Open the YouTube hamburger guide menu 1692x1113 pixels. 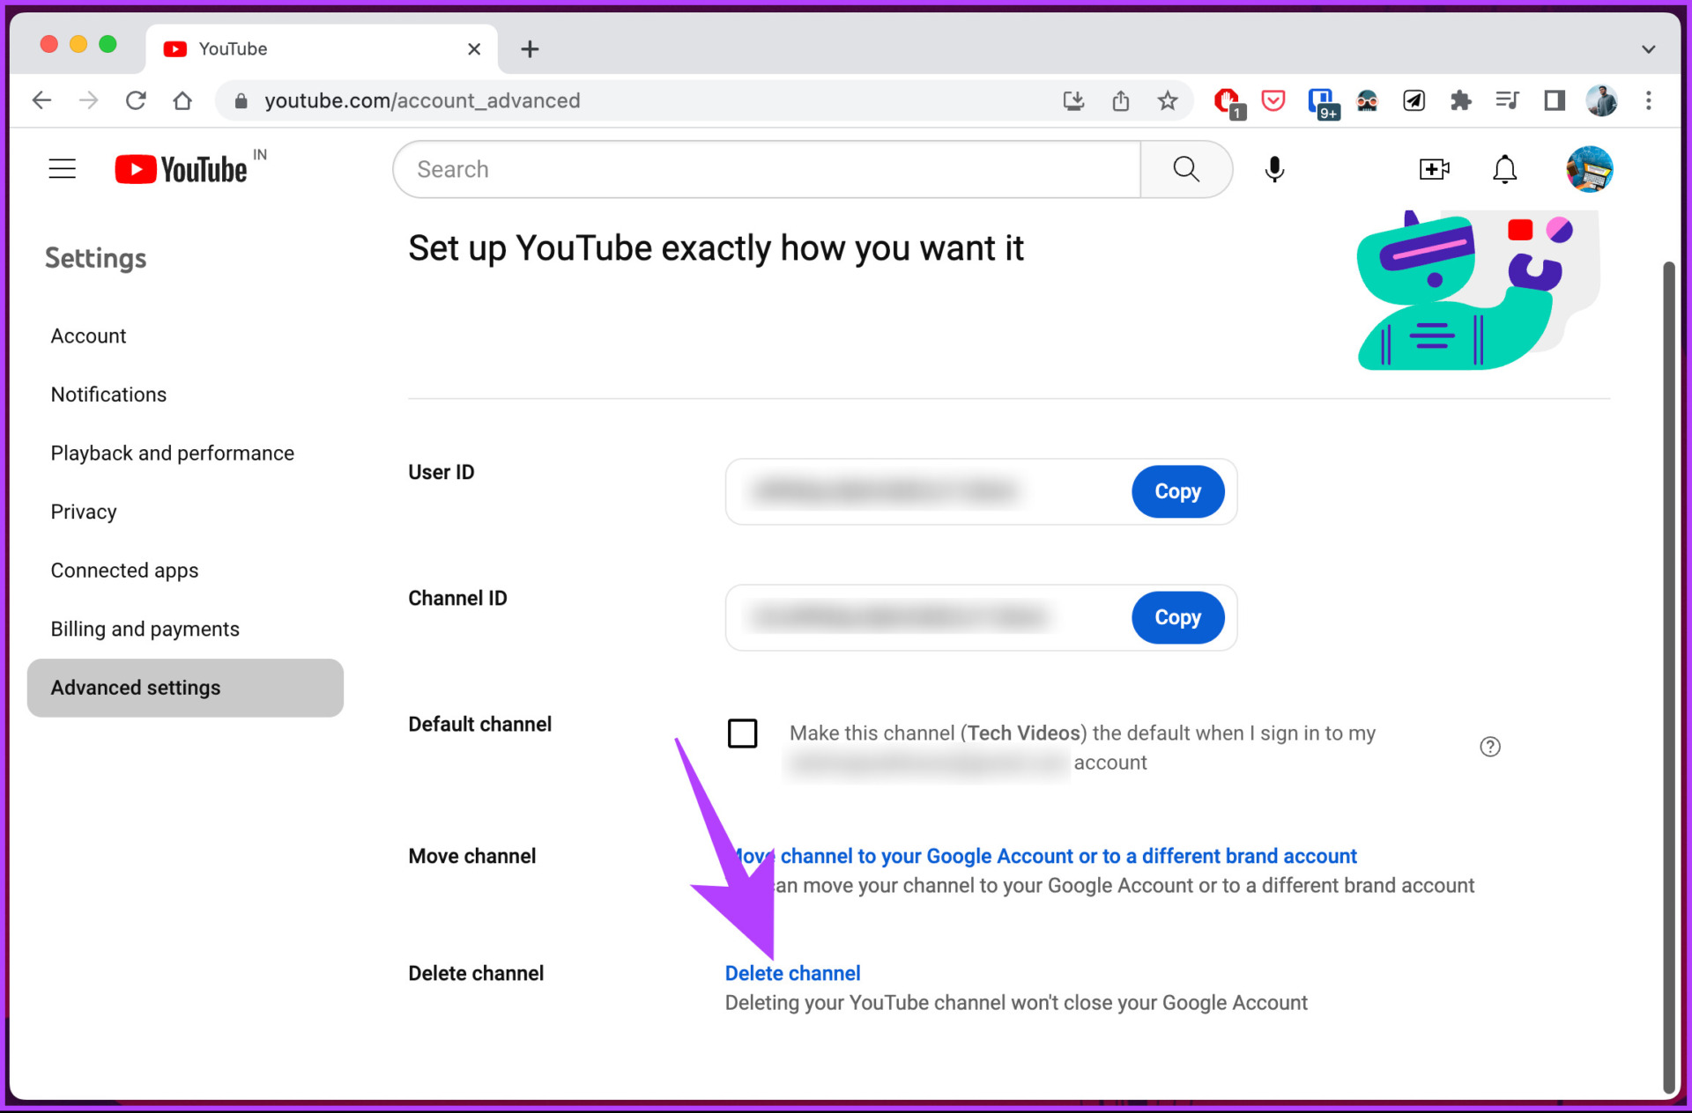pos(62,169)
